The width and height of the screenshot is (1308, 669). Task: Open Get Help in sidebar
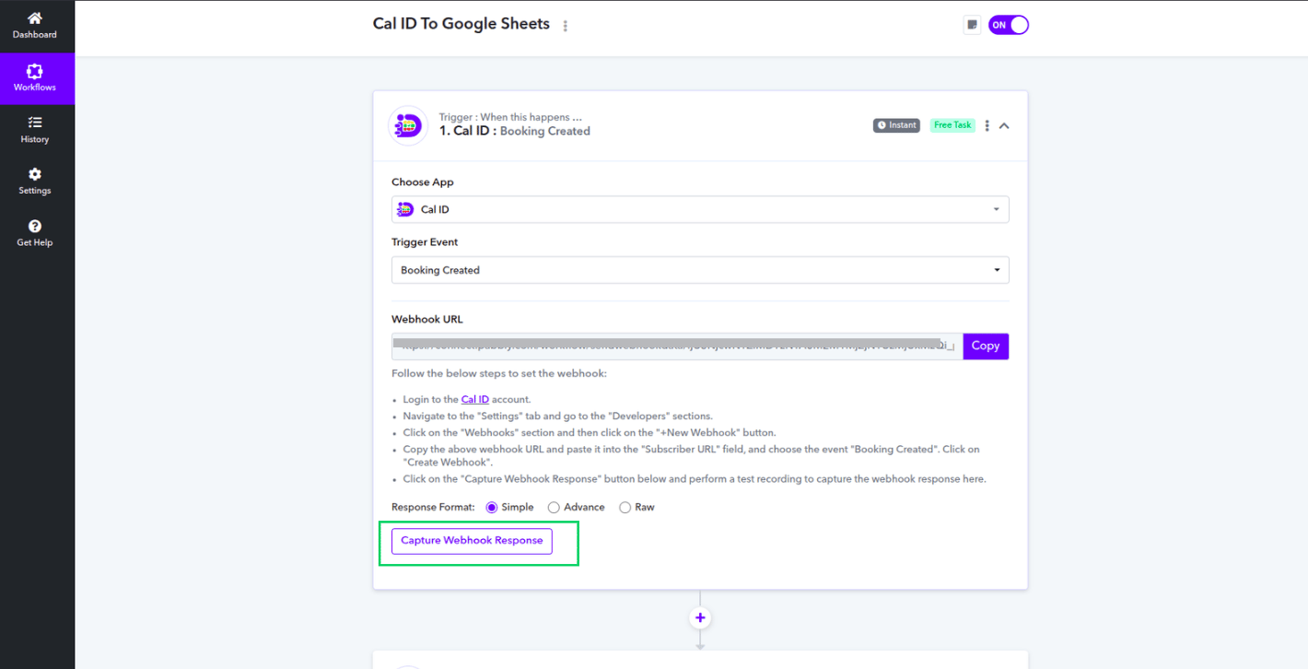tap(34, 233)
